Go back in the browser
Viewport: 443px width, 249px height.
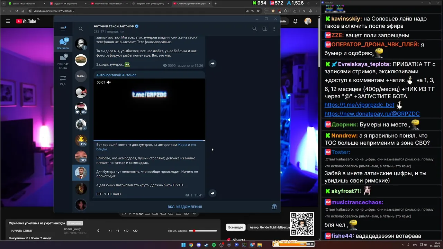4,11
